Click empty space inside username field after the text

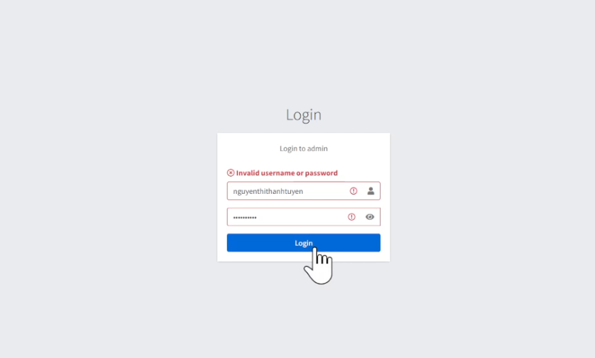[325, 191]
